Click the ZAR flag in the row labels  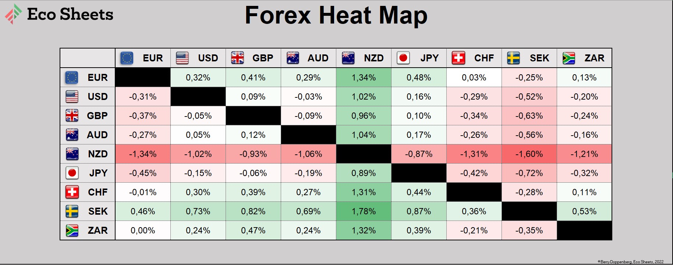pyautogui.click(x=72, y=230)
